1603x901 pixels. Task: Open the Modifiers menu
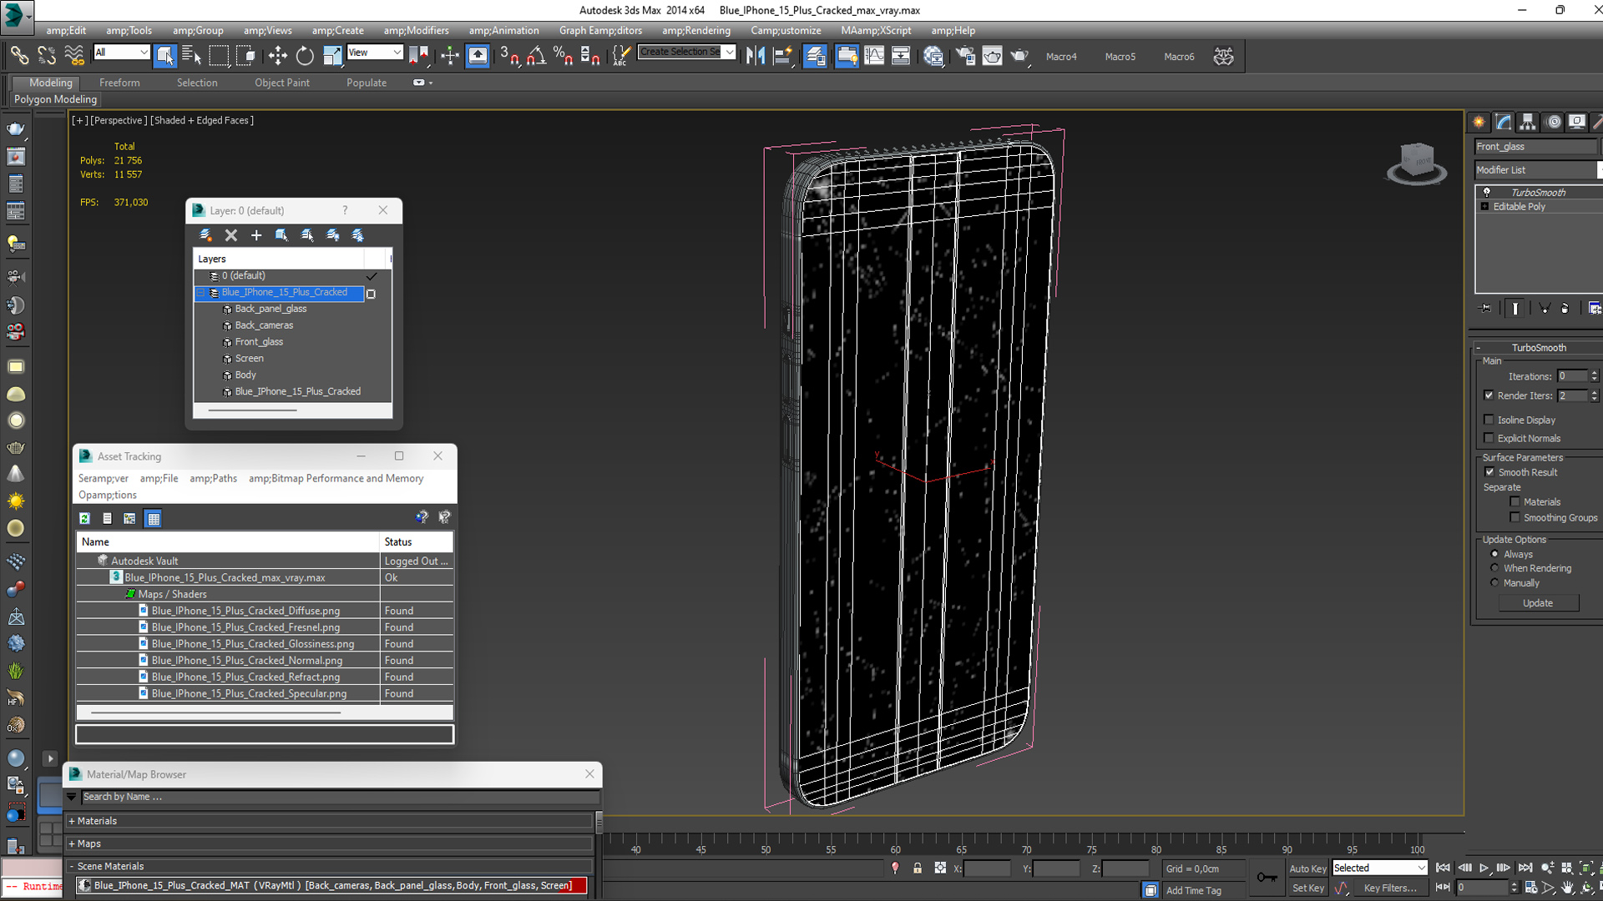(416, 30)
